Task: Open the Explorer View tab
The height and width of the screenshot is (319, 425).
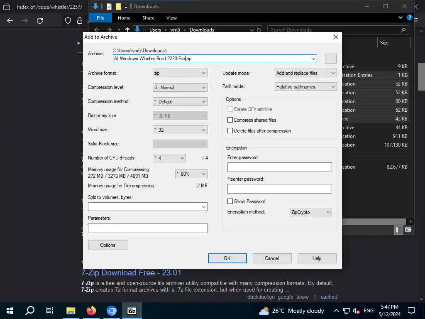Action: [x=171, y=18]
